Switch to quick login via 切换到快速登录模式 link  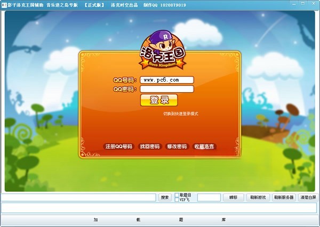181,114
